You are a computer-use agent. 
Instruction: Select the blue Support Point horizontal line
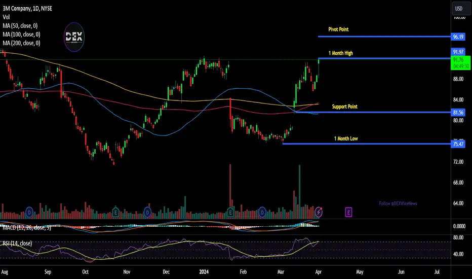click(x=373, y=112)
